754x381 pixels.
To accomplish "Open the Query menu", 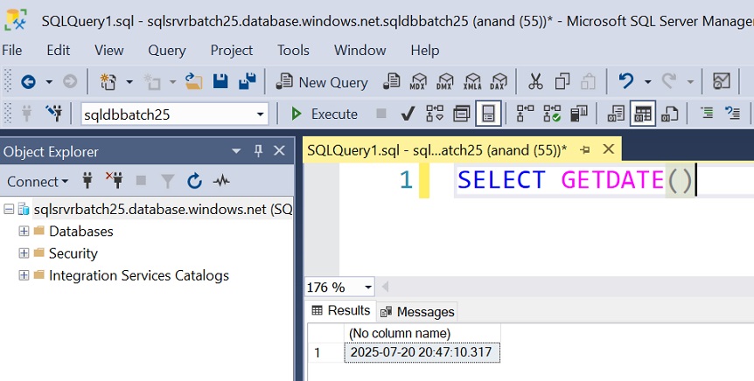I will tap(167, 50).
